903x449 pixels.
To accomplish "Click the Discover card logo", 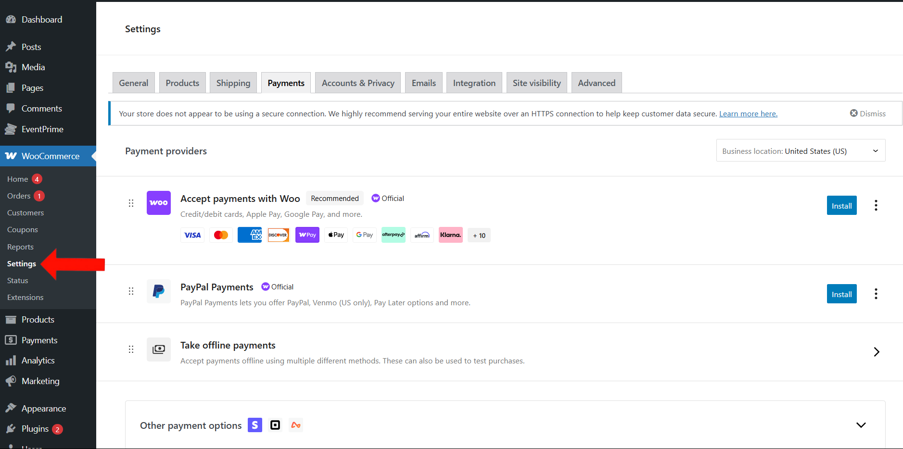I will pyautogui.click(x=278, y=235).
